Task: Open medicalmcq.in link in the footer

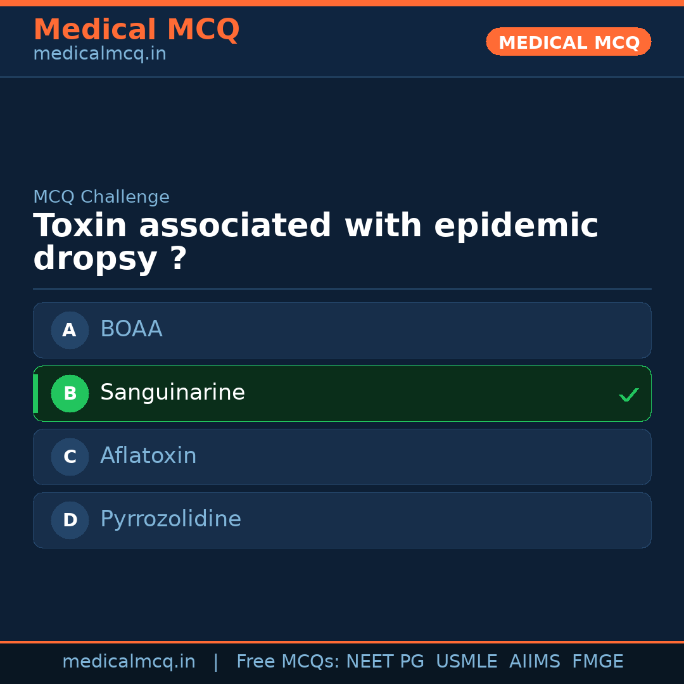Action: point(129,662)
